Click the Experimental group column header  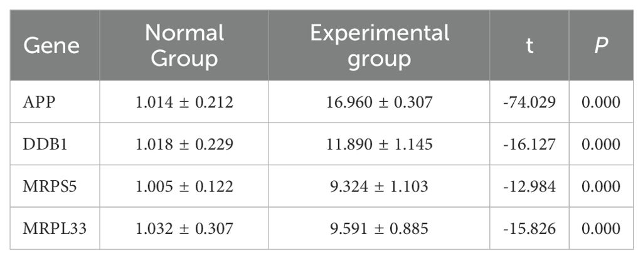[380, 46]
